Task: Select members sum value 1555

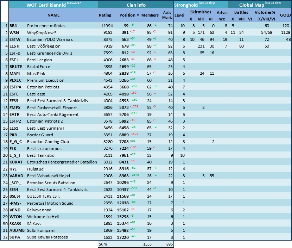Action: [147, 244]
